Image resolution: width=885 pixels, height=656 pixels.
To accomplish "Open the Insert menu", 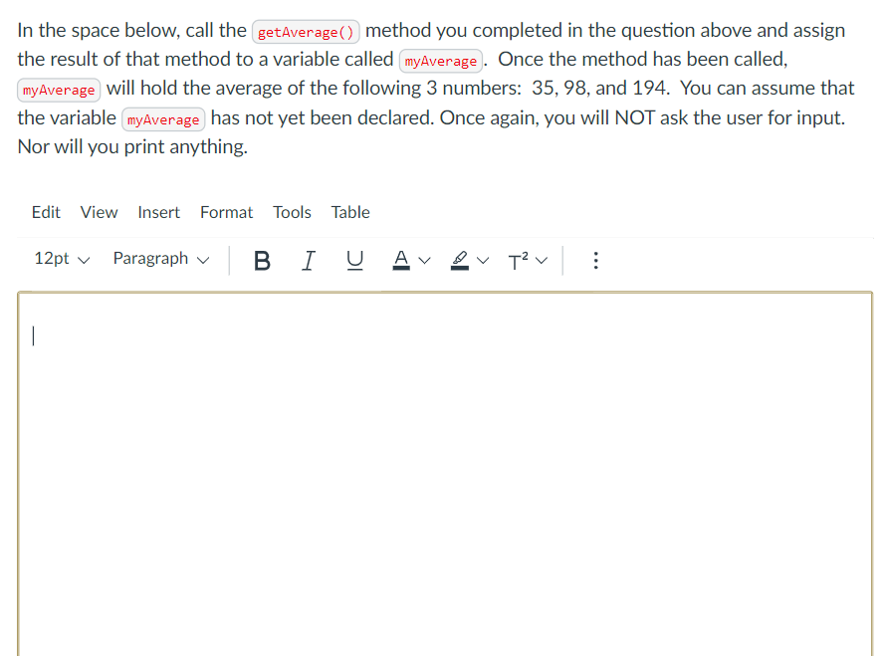I will coord(158,212).
